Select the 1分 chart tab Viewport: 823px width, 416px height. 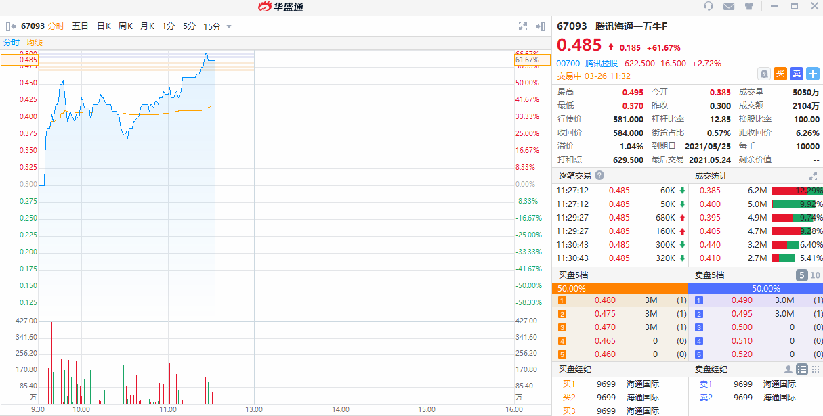(168, 26)
